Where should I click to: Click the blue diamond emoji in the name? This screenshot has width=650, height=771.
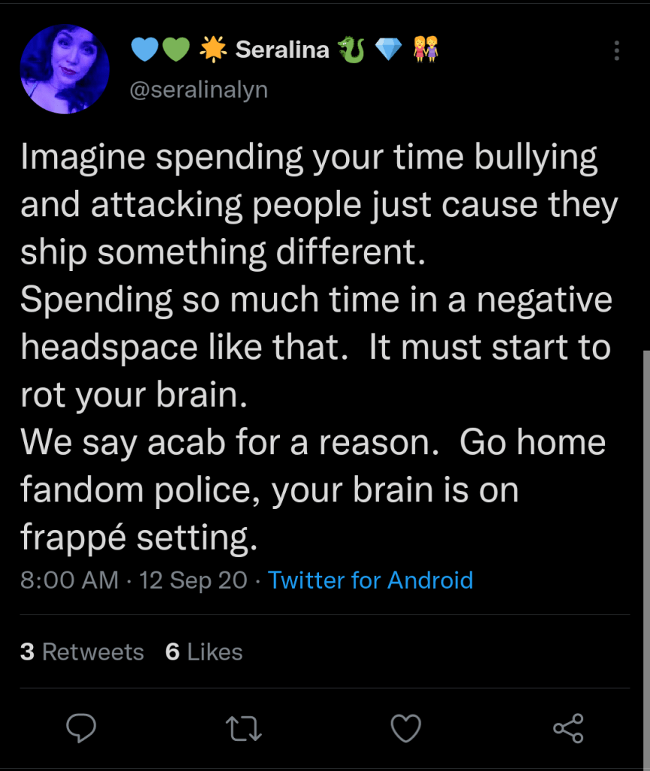coord(388,50)
